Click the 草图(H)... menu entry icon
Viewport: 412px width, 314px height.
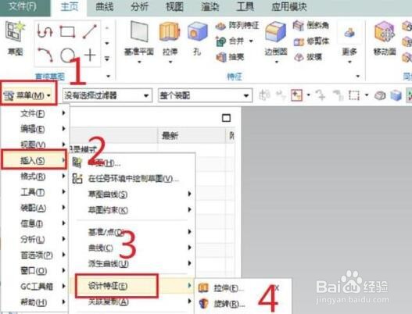click(77, 162)
